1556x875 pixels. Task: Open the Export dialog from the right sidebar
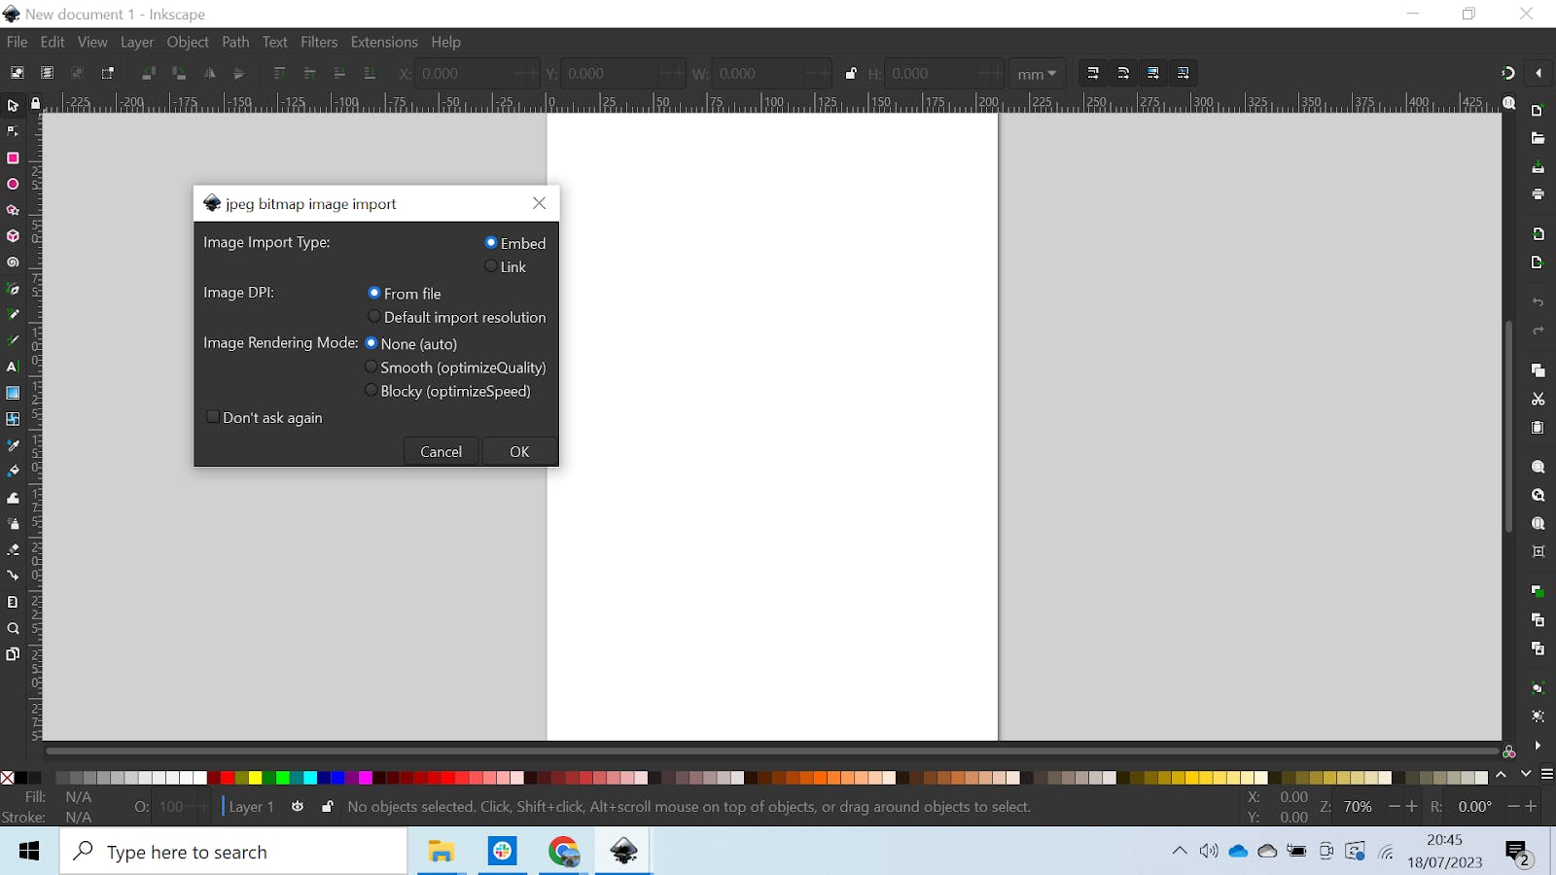[1538, 262]
